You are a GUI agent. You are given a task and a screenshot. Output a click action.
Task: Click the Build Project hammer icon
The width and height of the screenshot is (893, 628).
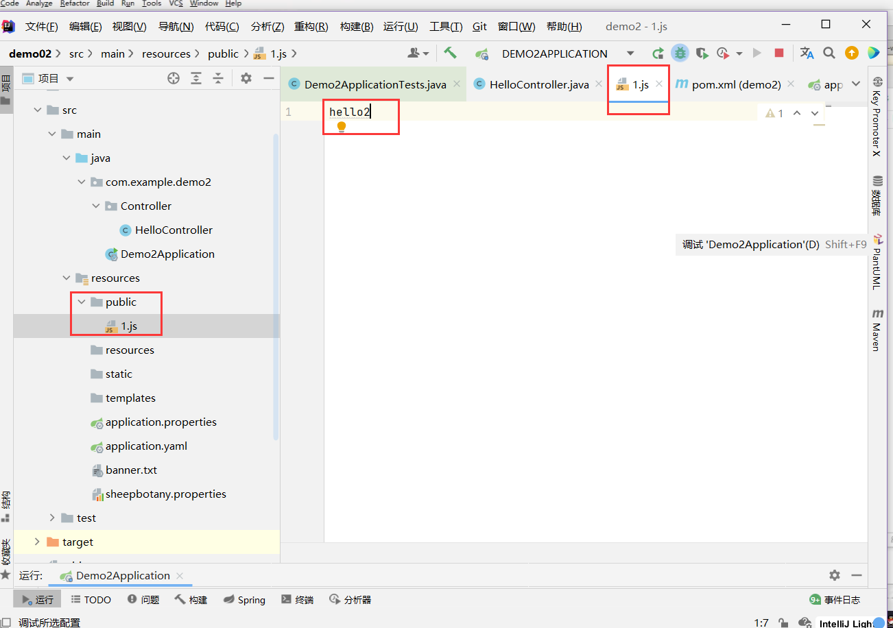coord(450,53)
